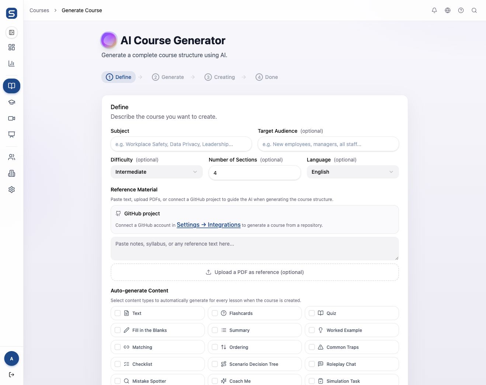Click the Common Traps warning icon
Image resolution: width=486 pixels, height=385 pixels.
click(321, 347)
